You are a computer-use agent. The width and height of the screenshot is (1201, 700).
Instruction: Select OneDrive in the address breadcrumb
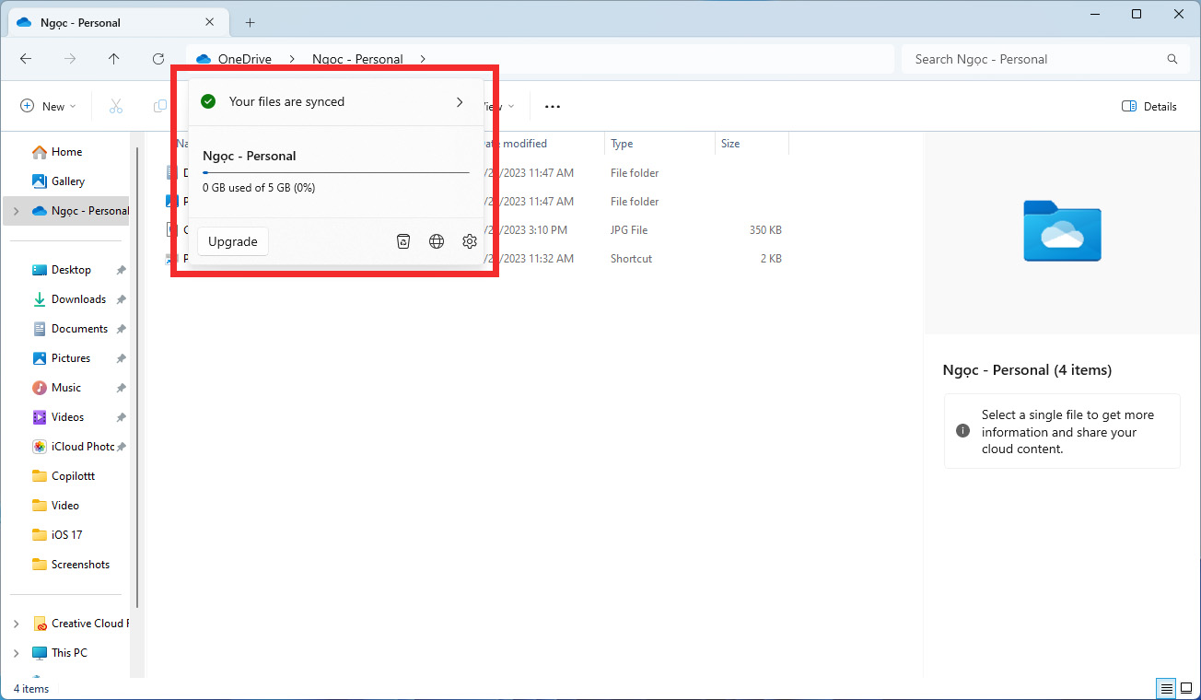click(245, 59)
